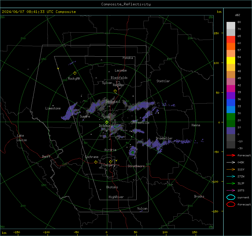This screenshot has height=236, width=252.
Task: Click the red forecast ellipse legend icon
Action: [231, 204]
